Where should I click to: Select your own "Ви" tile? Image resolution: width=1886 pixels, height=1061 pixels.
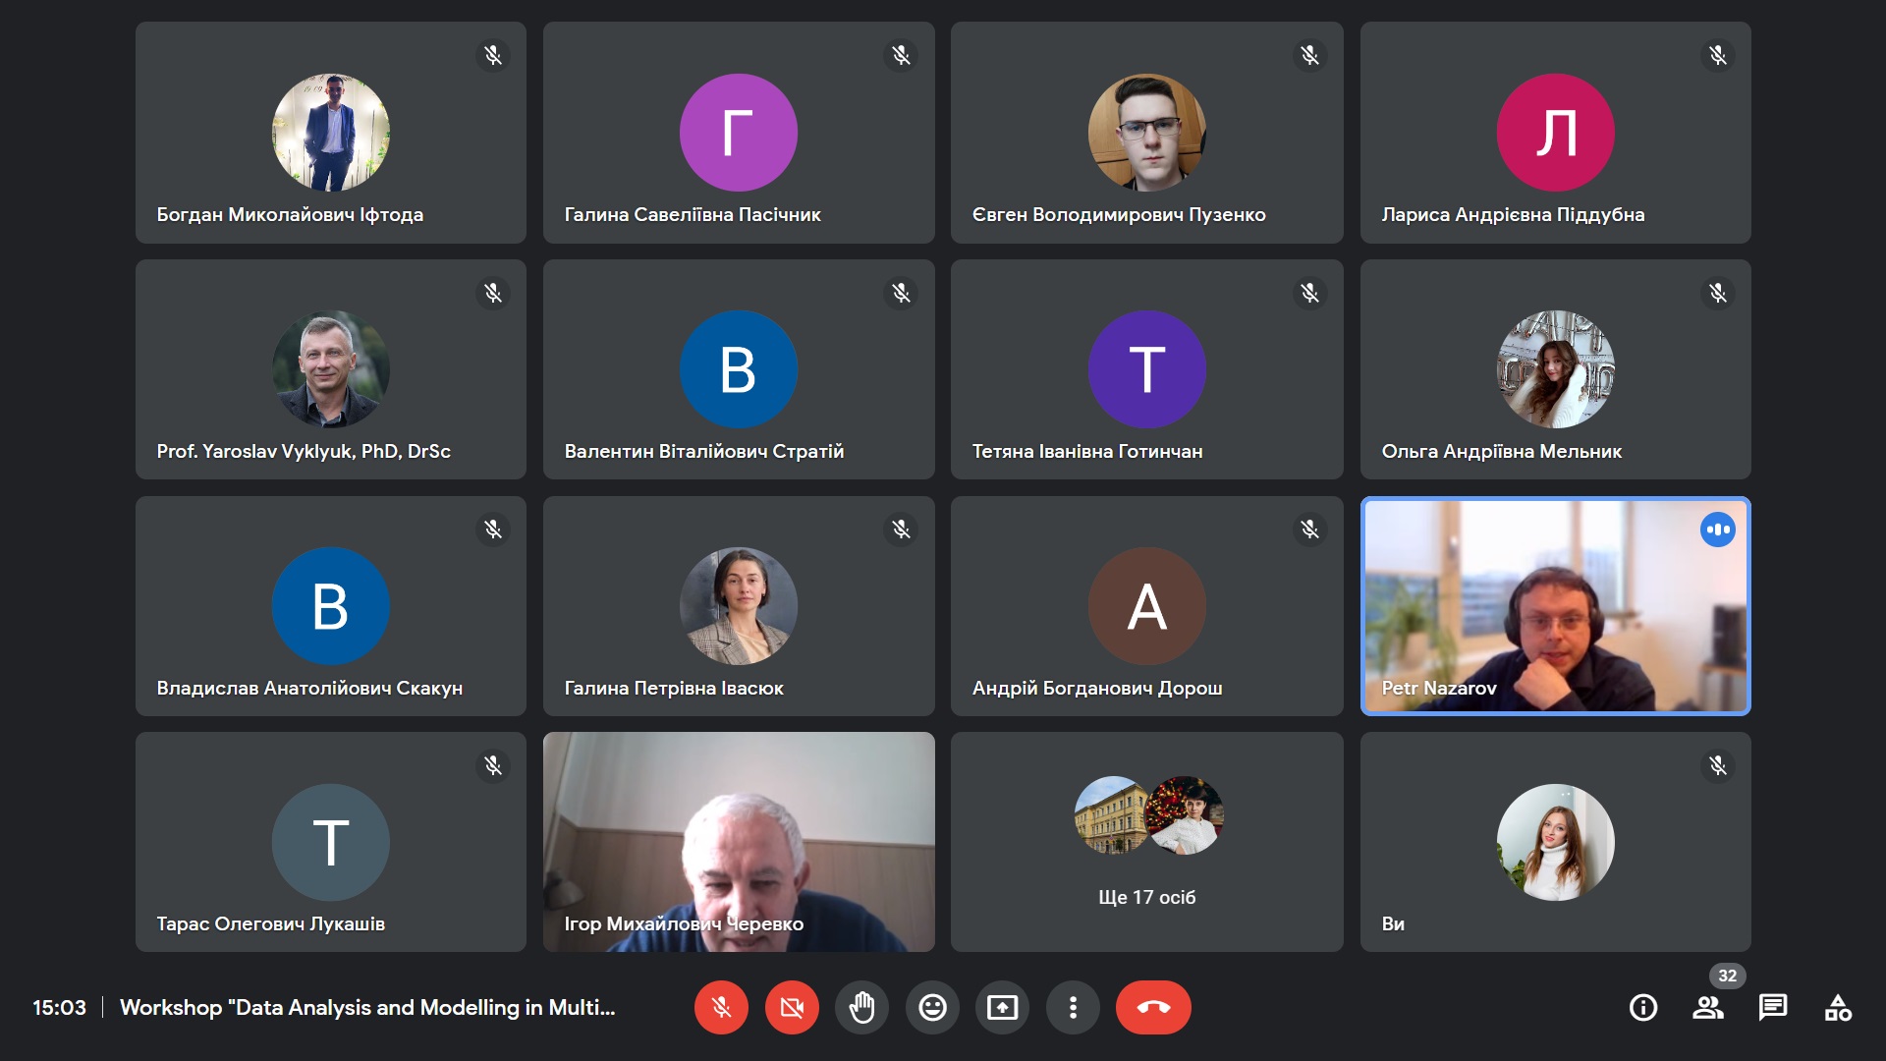[x=1555, y=842]
